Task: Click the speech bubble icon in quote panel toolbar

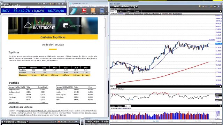Action: (44, 4)
